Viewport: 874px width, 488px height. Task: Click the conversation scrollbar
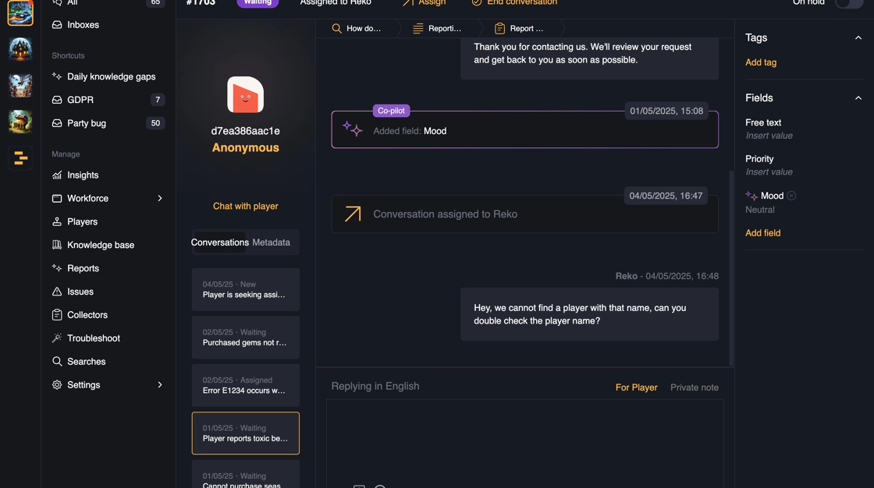(x=731, y=267)
